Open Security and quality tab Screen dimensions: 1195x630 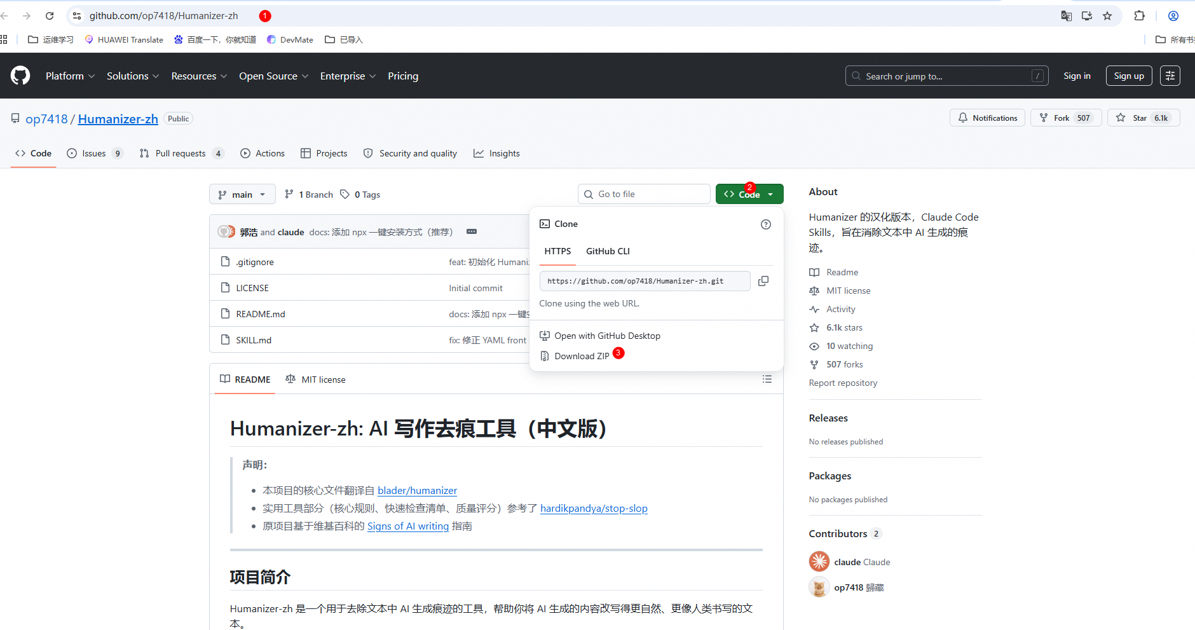[x=410, y=153]
